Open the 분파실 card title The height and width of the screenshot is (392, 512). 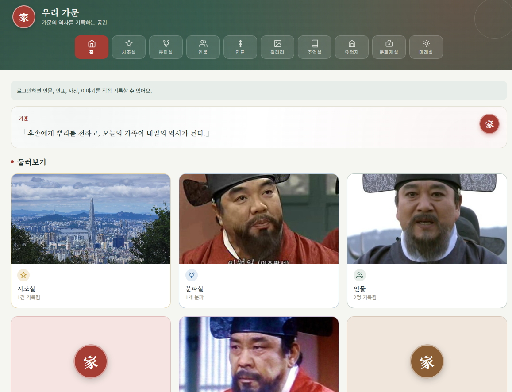[x=194, y=288]
